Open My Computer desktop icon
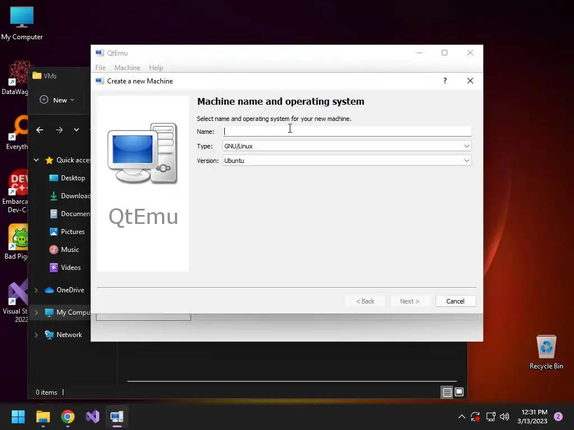The width and height of the screenshot is (574, 430). pos(22,23)
